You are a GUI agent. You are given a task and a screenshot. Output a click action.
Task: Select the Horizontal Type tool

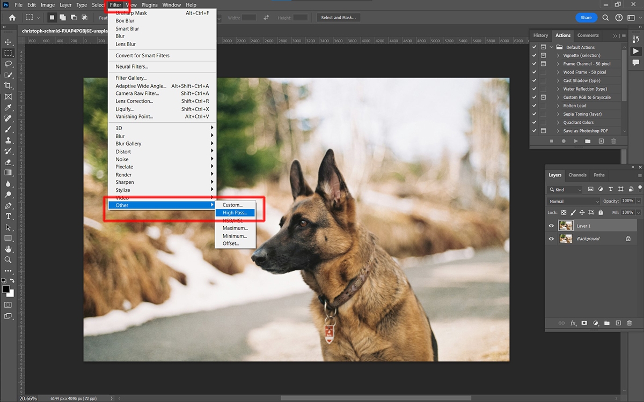tap(8, 216)
